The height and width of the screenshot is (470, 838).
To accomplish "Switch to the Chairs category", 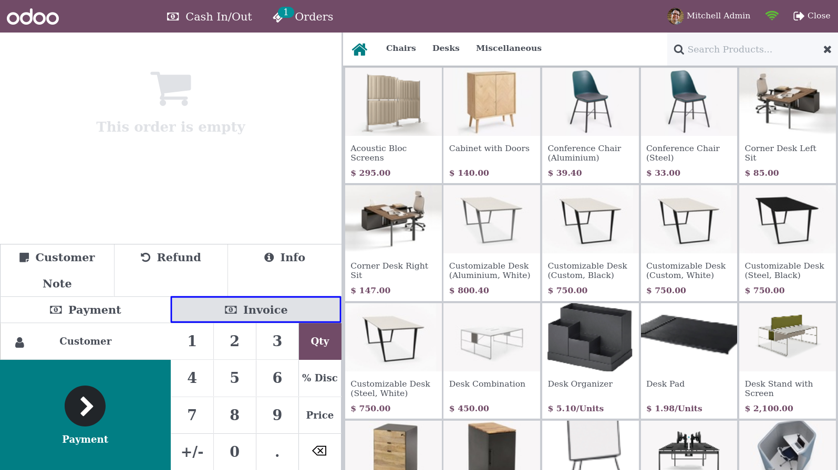I will [401, 48].
